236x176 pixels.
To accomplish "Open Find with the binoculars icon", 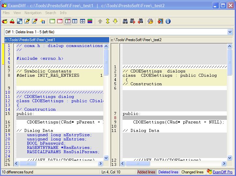I will [x=125, y=21].
